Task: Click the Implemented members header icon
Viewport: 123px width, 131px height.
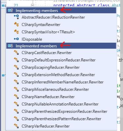Action: 10,46
